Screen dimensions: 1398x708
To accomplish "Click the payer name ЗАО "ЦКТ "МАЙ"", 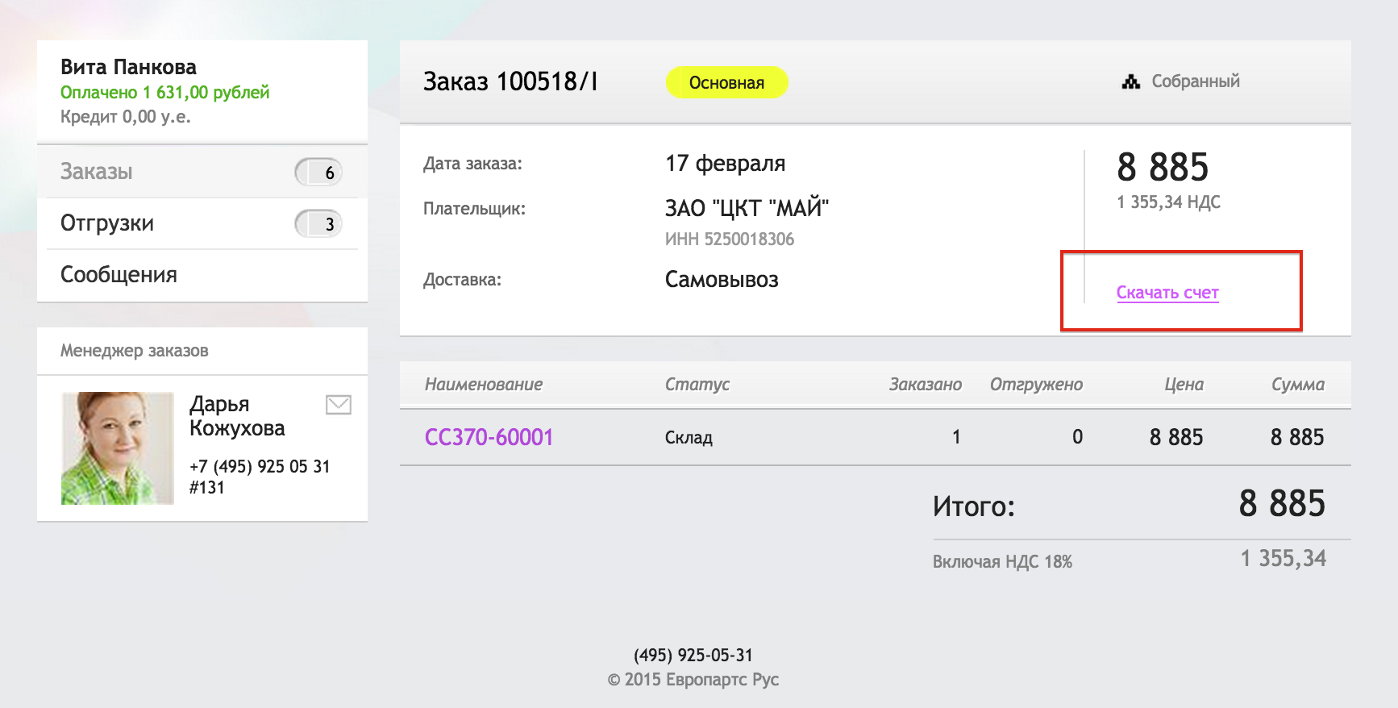I will pos(746,208).
